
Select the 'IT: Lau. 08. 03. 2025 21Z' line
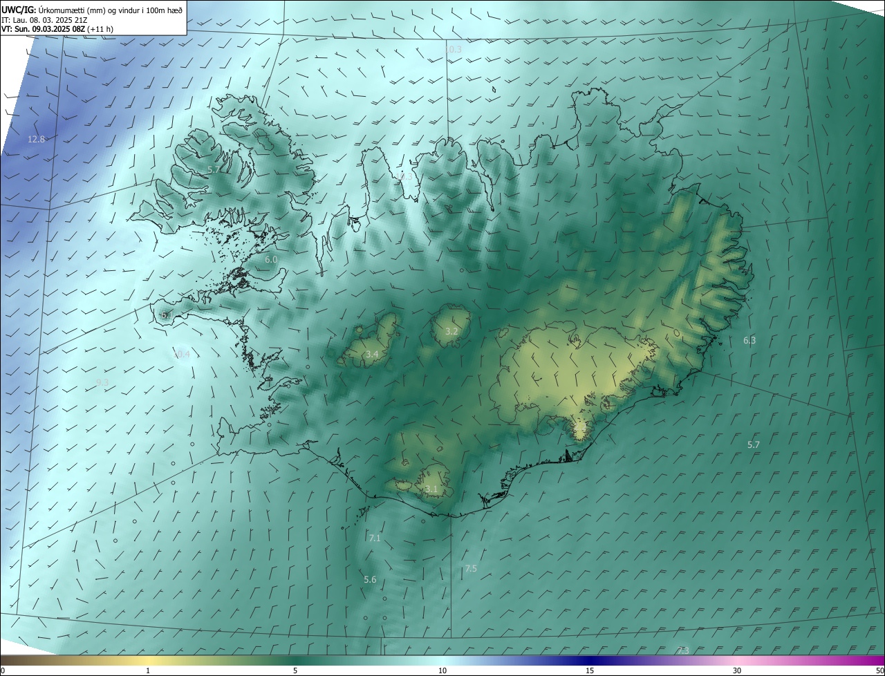pyautogui.click(x=45, y=20)
